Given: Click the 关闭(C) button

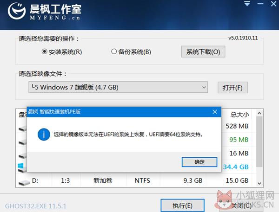Looking at the screenshot, I should (241, 206).
